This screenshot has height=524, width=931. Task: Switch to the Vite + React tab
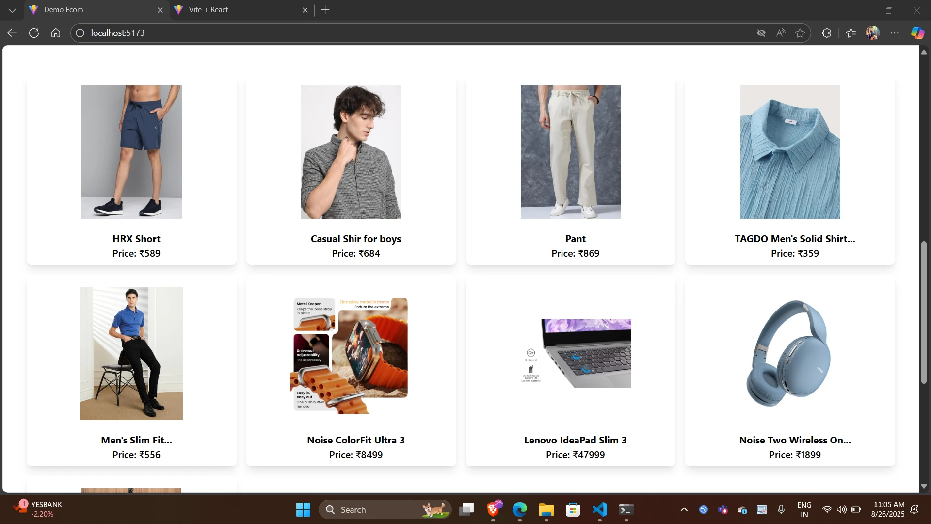point(241,10)
